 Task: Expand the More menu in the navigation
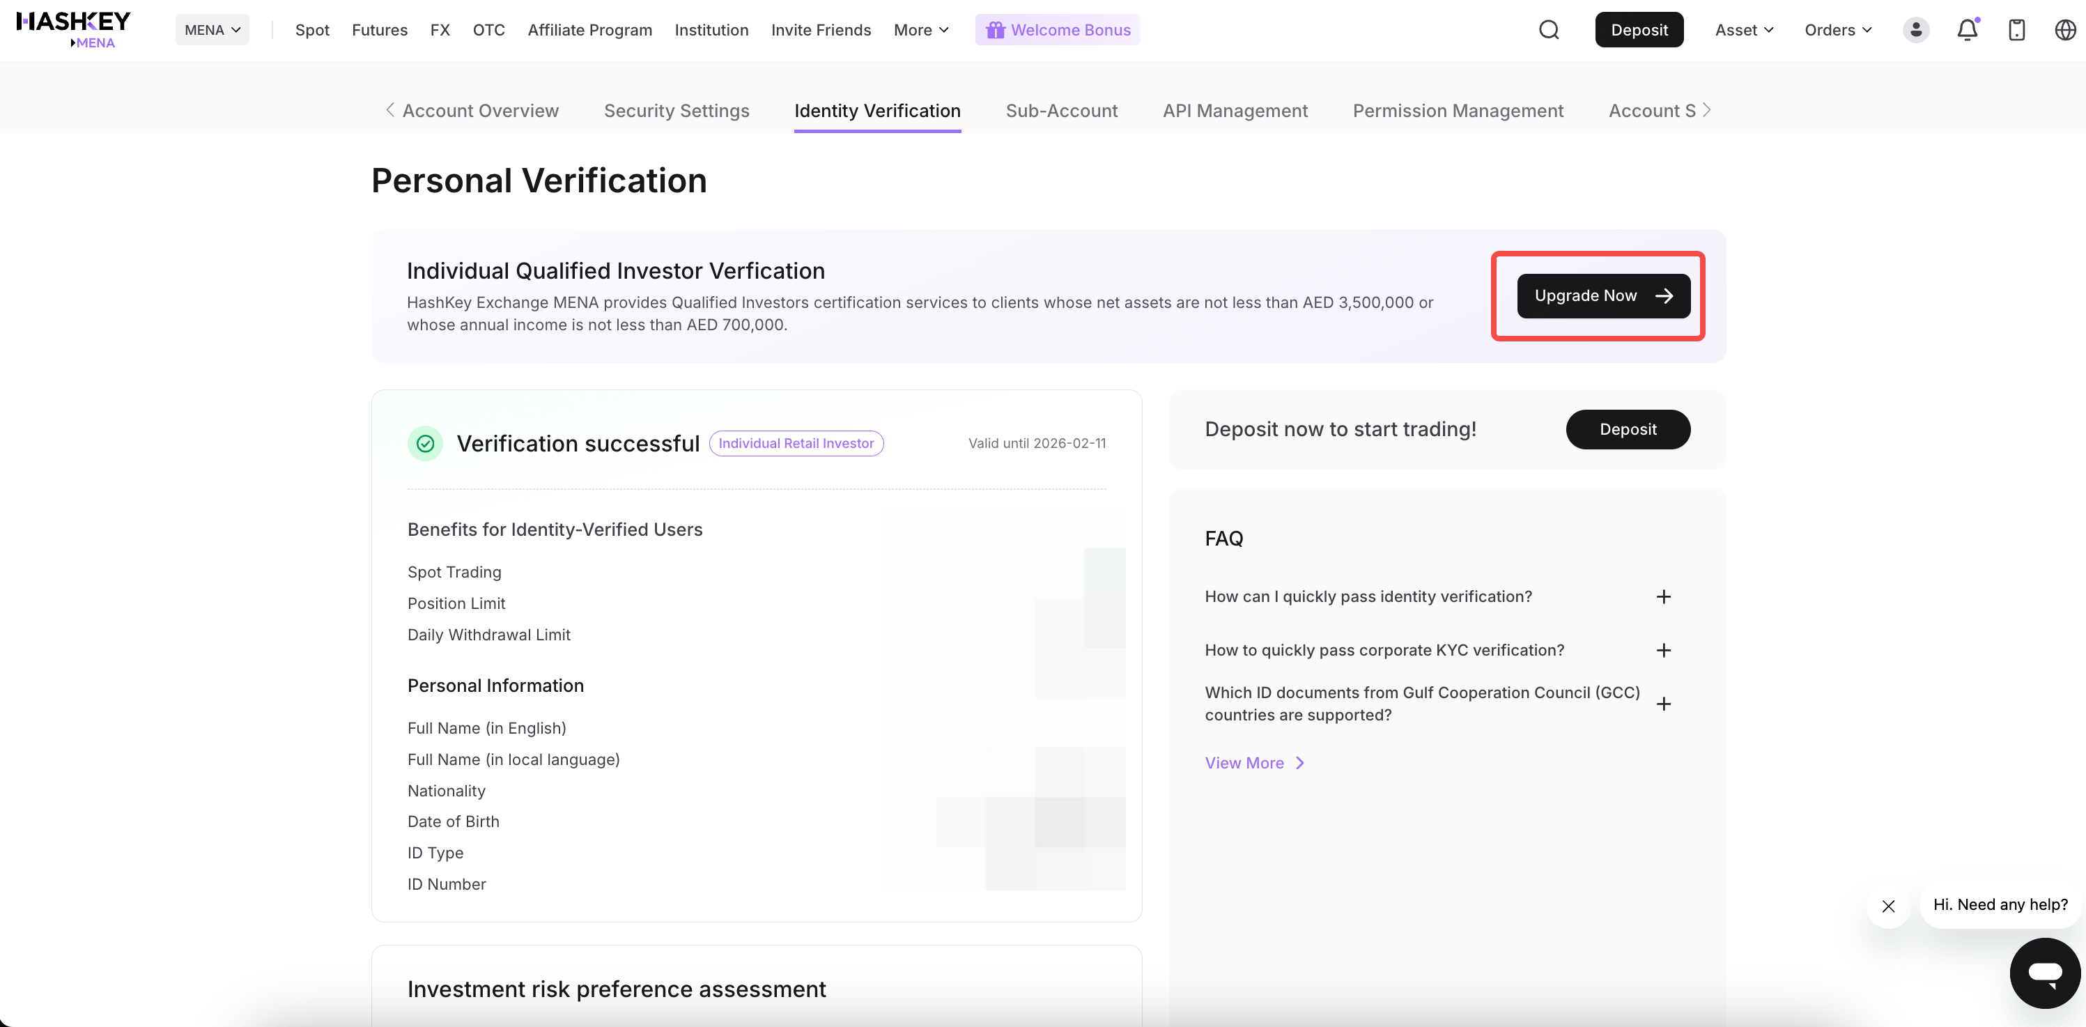[920, 30]
